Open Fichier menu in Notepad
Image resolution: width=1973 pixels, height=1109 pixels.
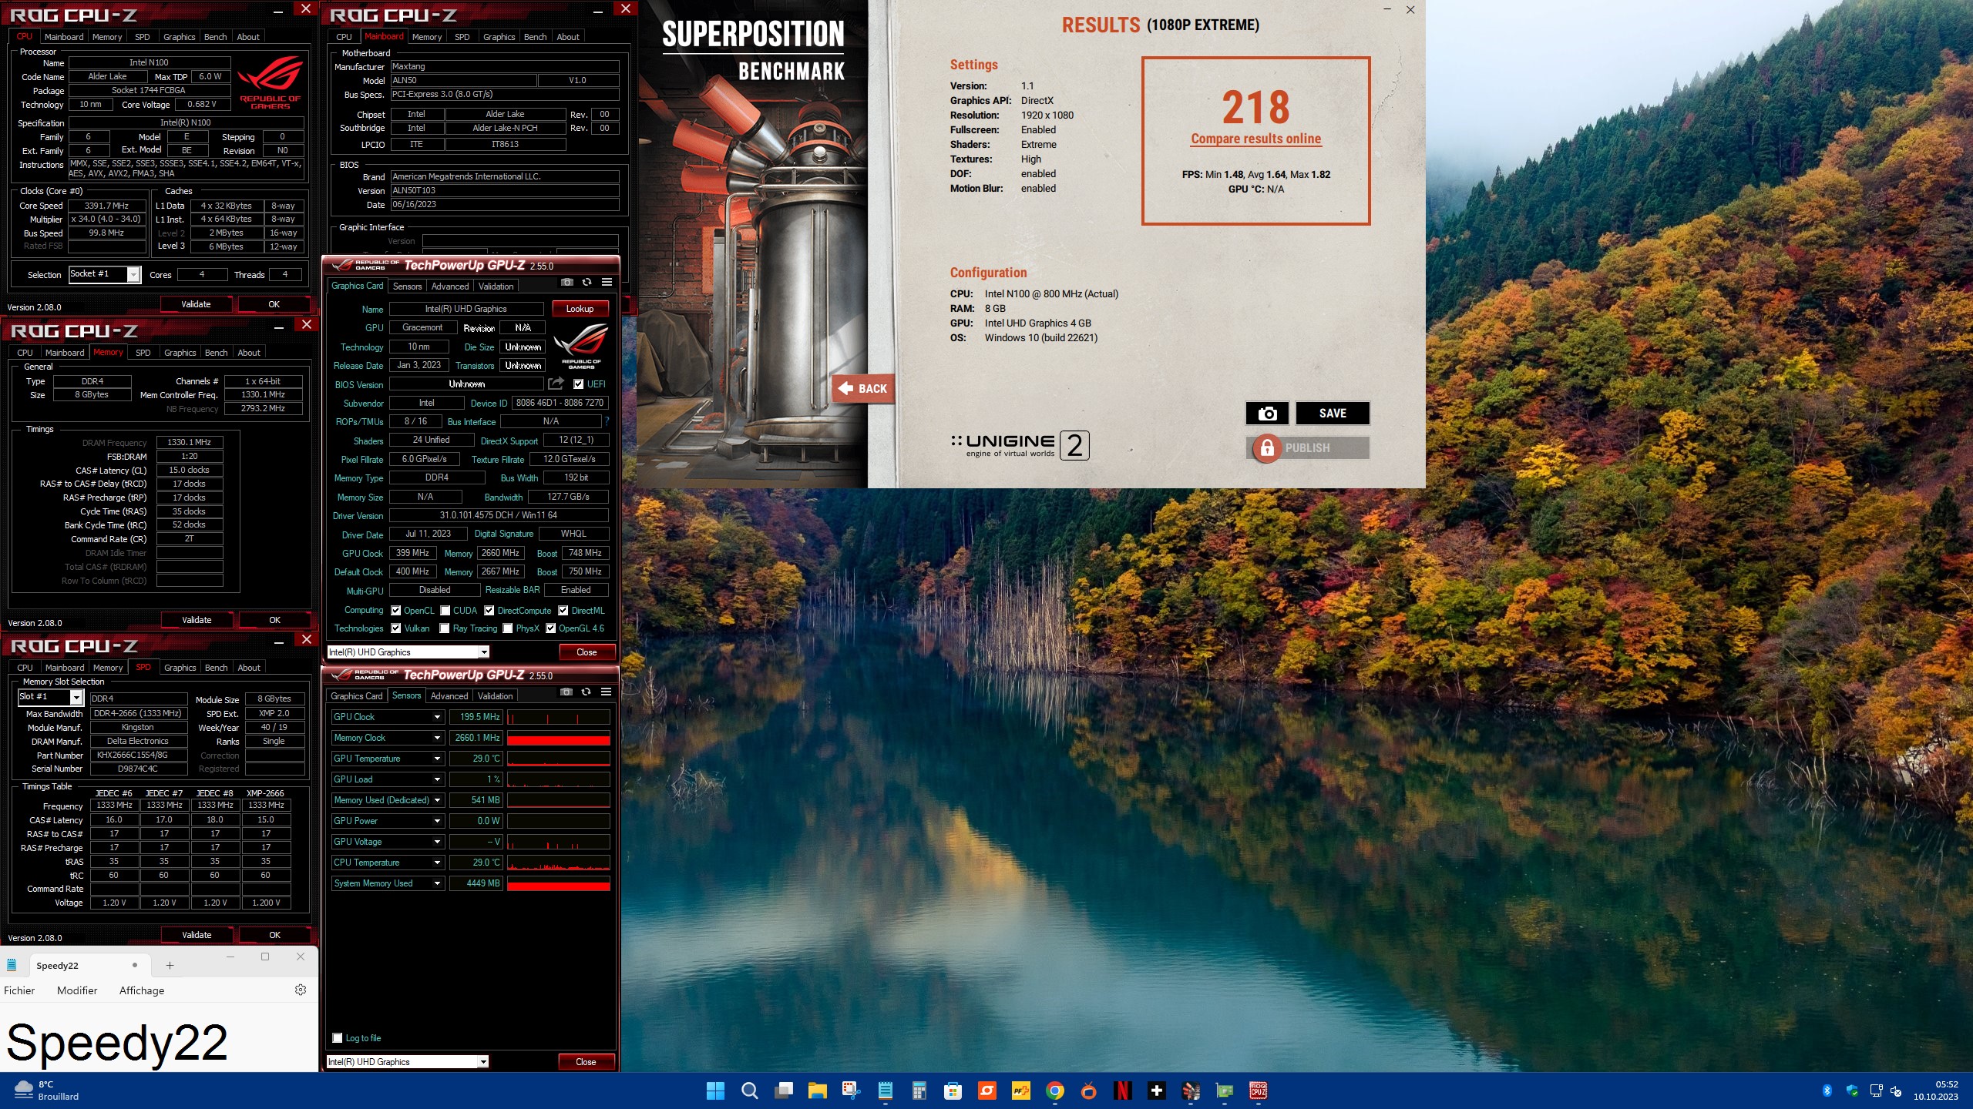click(x=19, y=990)
